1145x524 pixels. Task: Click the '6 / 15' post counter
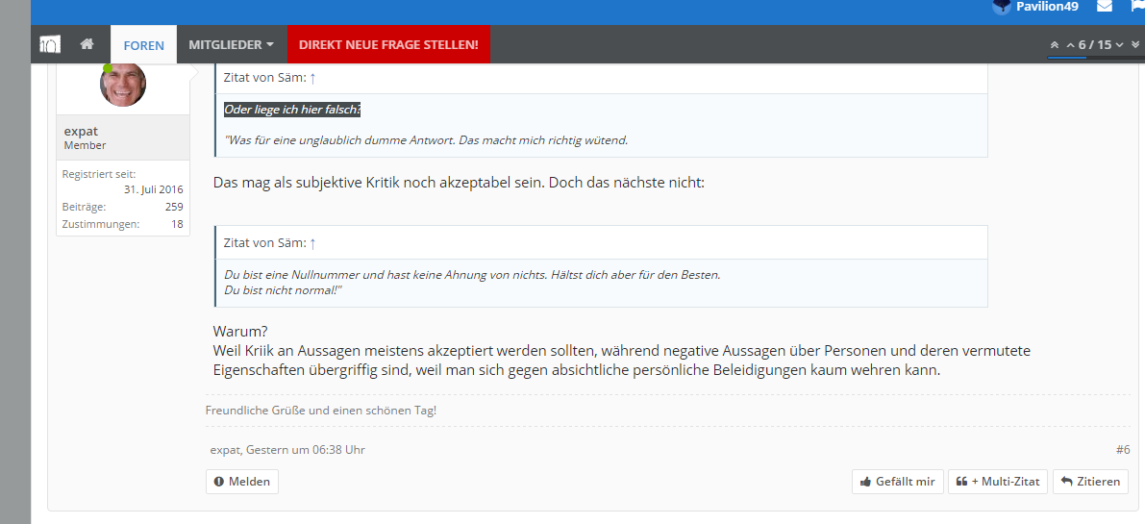(x=1095, y=44)
